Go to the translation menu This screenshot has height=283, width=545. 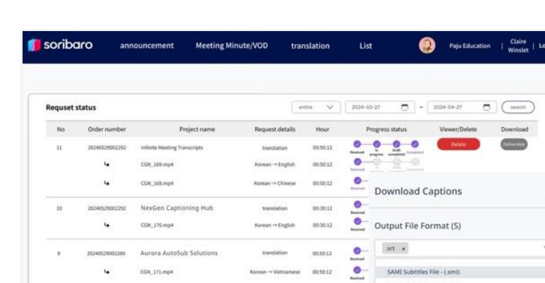pyautogui.click(x=310, y=46)
